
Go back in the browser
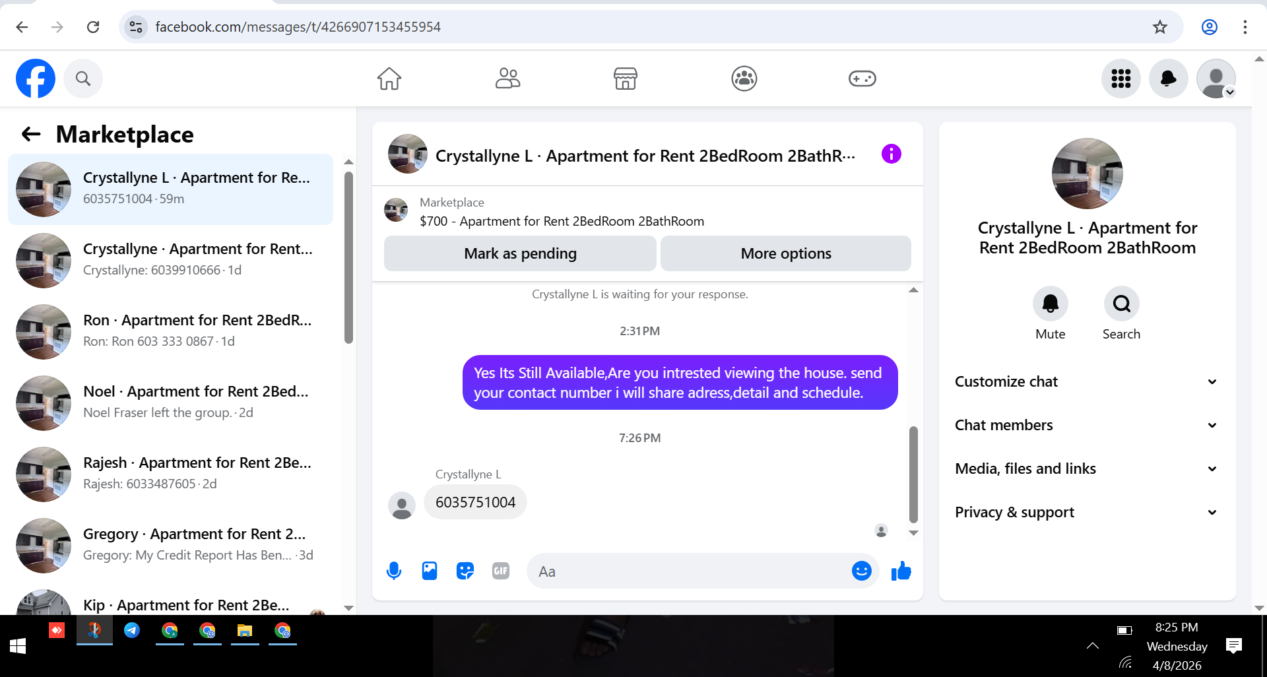[x=22, y=26]
